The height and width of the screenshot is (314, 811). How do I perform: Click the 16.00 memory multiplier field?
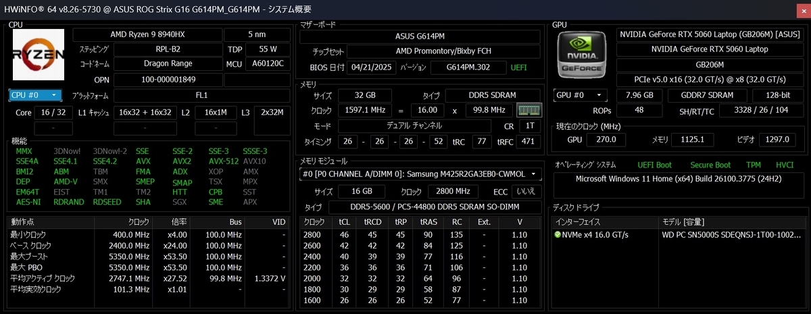(x=427, y=110)
